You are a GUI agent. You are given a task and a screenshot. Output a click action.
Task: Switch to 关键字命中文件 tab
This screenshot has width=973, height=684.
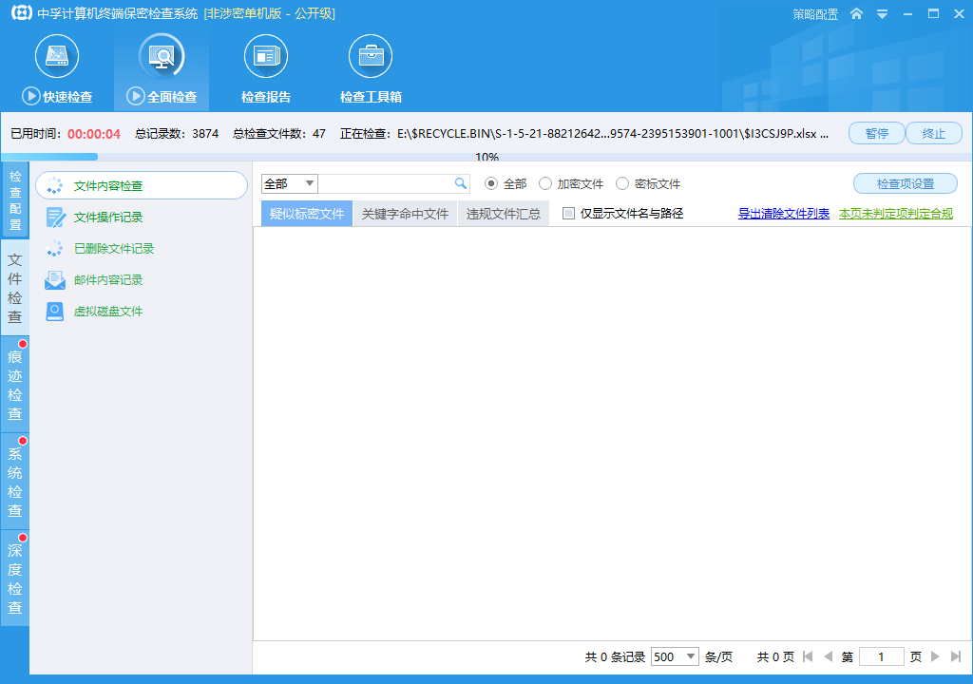tap(405, 214)
